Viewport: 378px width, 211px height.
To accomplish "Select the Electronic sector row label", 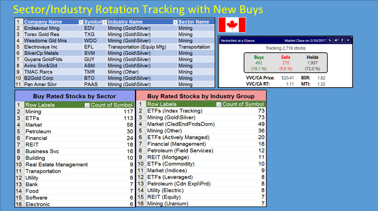I will point(37,204).
